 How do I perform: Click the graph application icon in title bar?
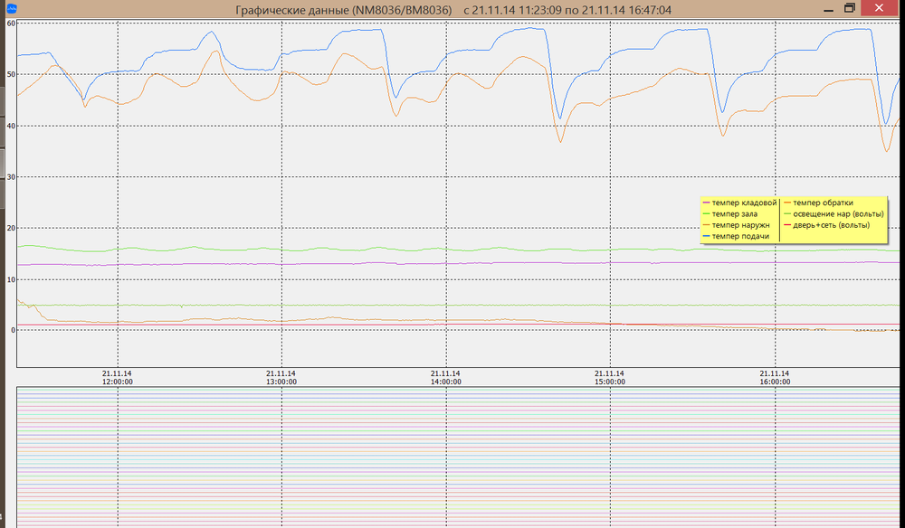[10, 8]
